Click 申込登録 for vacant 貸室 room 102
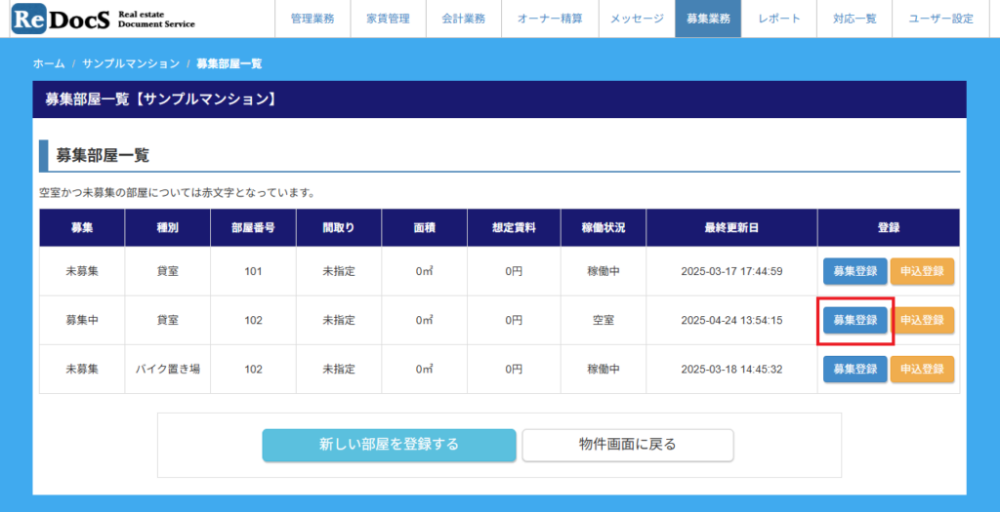The image size is (1000, 512). click(x=922, y=320)
